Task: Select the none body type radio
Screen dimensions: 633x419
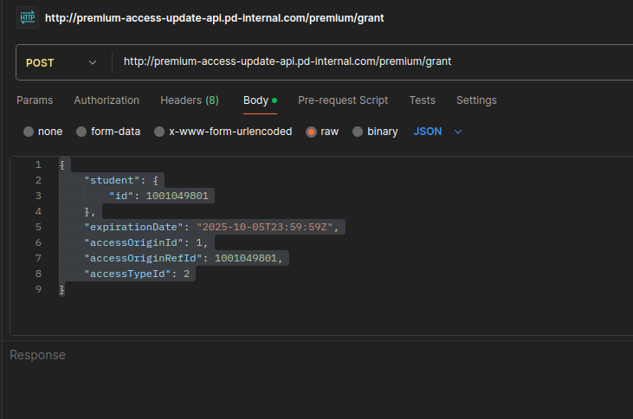Action: click(x=29, y=132)
